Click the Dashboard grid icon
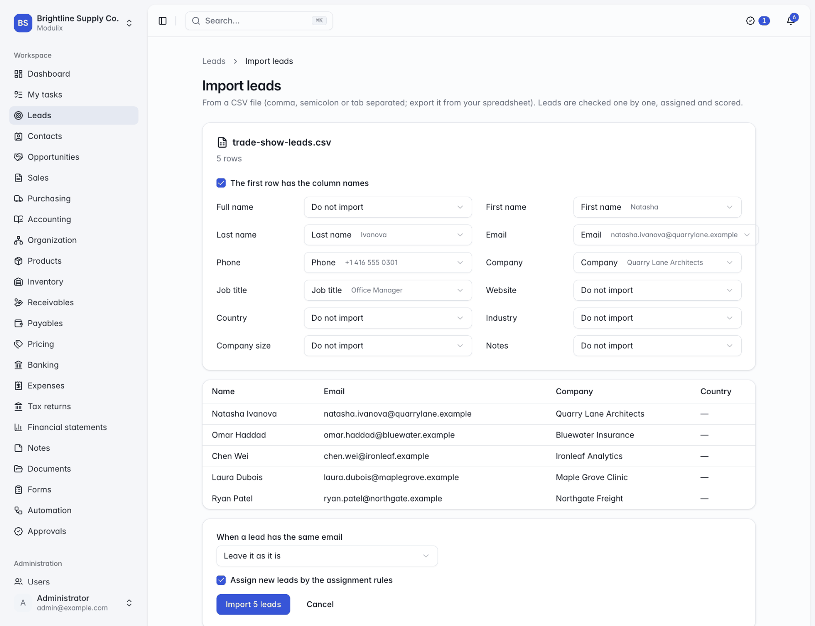The width and height of the screenshot is (815, 626). 18,74
